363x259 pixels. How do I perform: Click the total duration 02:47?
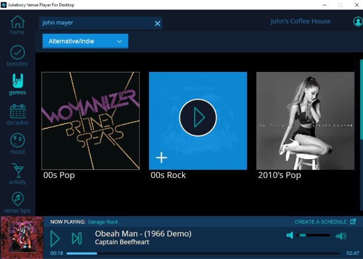(353, 253)
